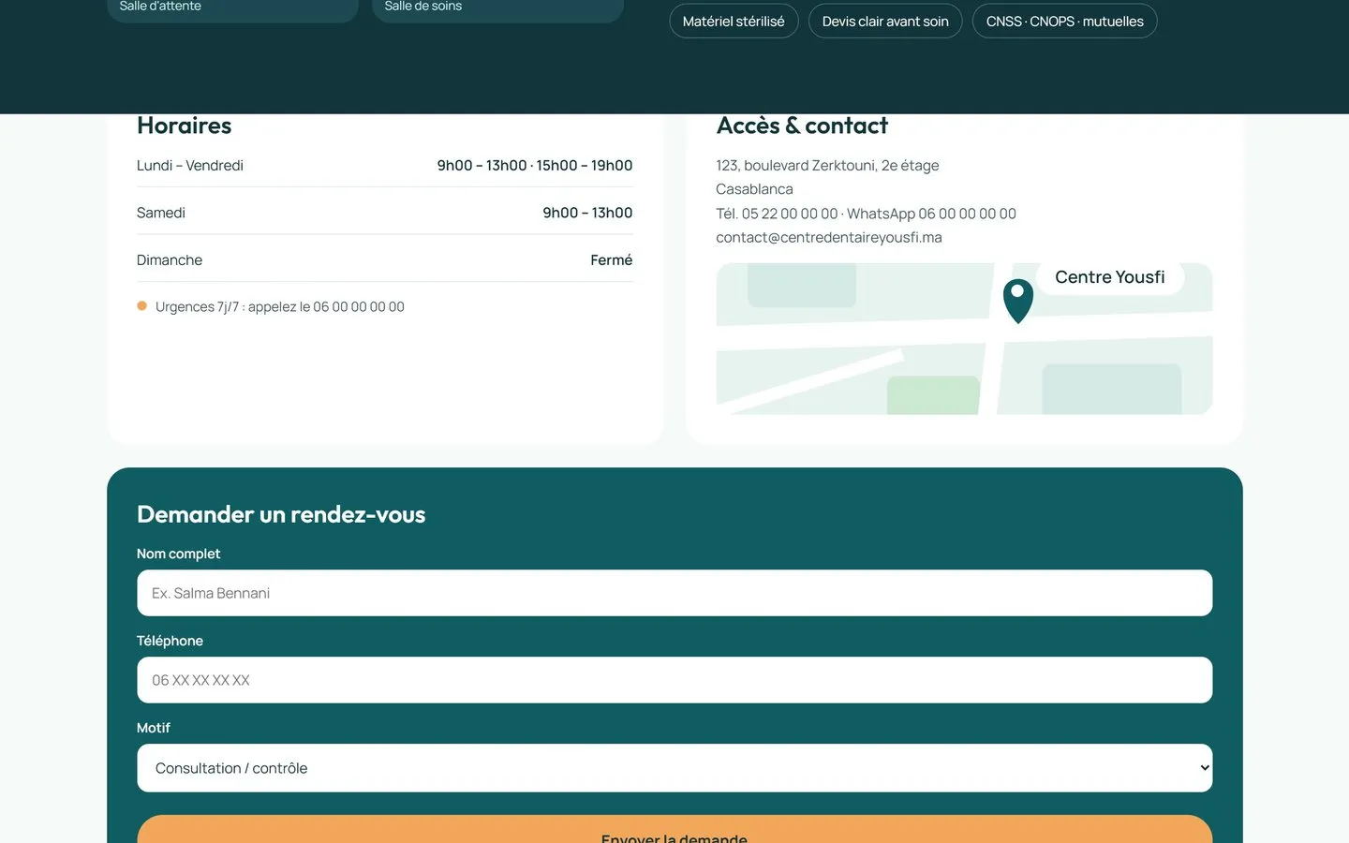Click the Urgences 7j/7 emergency phone line
Image resolution: width=1349 pixels, height=843 pixels.
point(280,307)
